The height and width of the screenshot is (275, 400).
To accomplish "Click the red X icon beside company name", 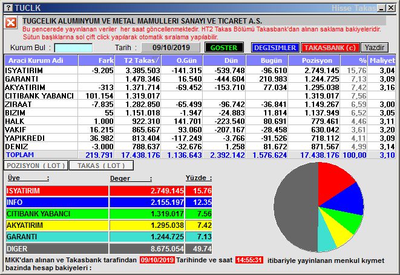I will (11, 22).
